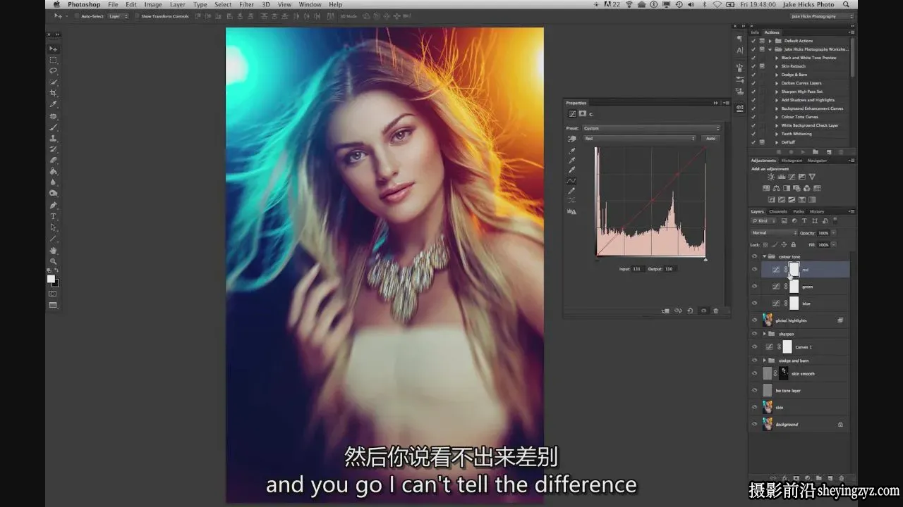Image resolution: width=903 pixels, height=507 pixels.
Task: Select the Rectangular Marquee tool
Action: [x=54, y=60]
